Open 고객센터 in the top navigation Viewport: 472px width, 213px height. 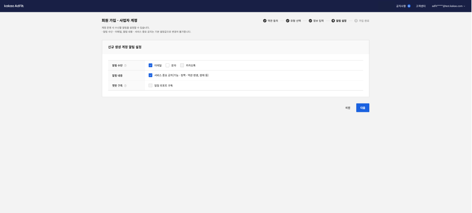point(421,6)
